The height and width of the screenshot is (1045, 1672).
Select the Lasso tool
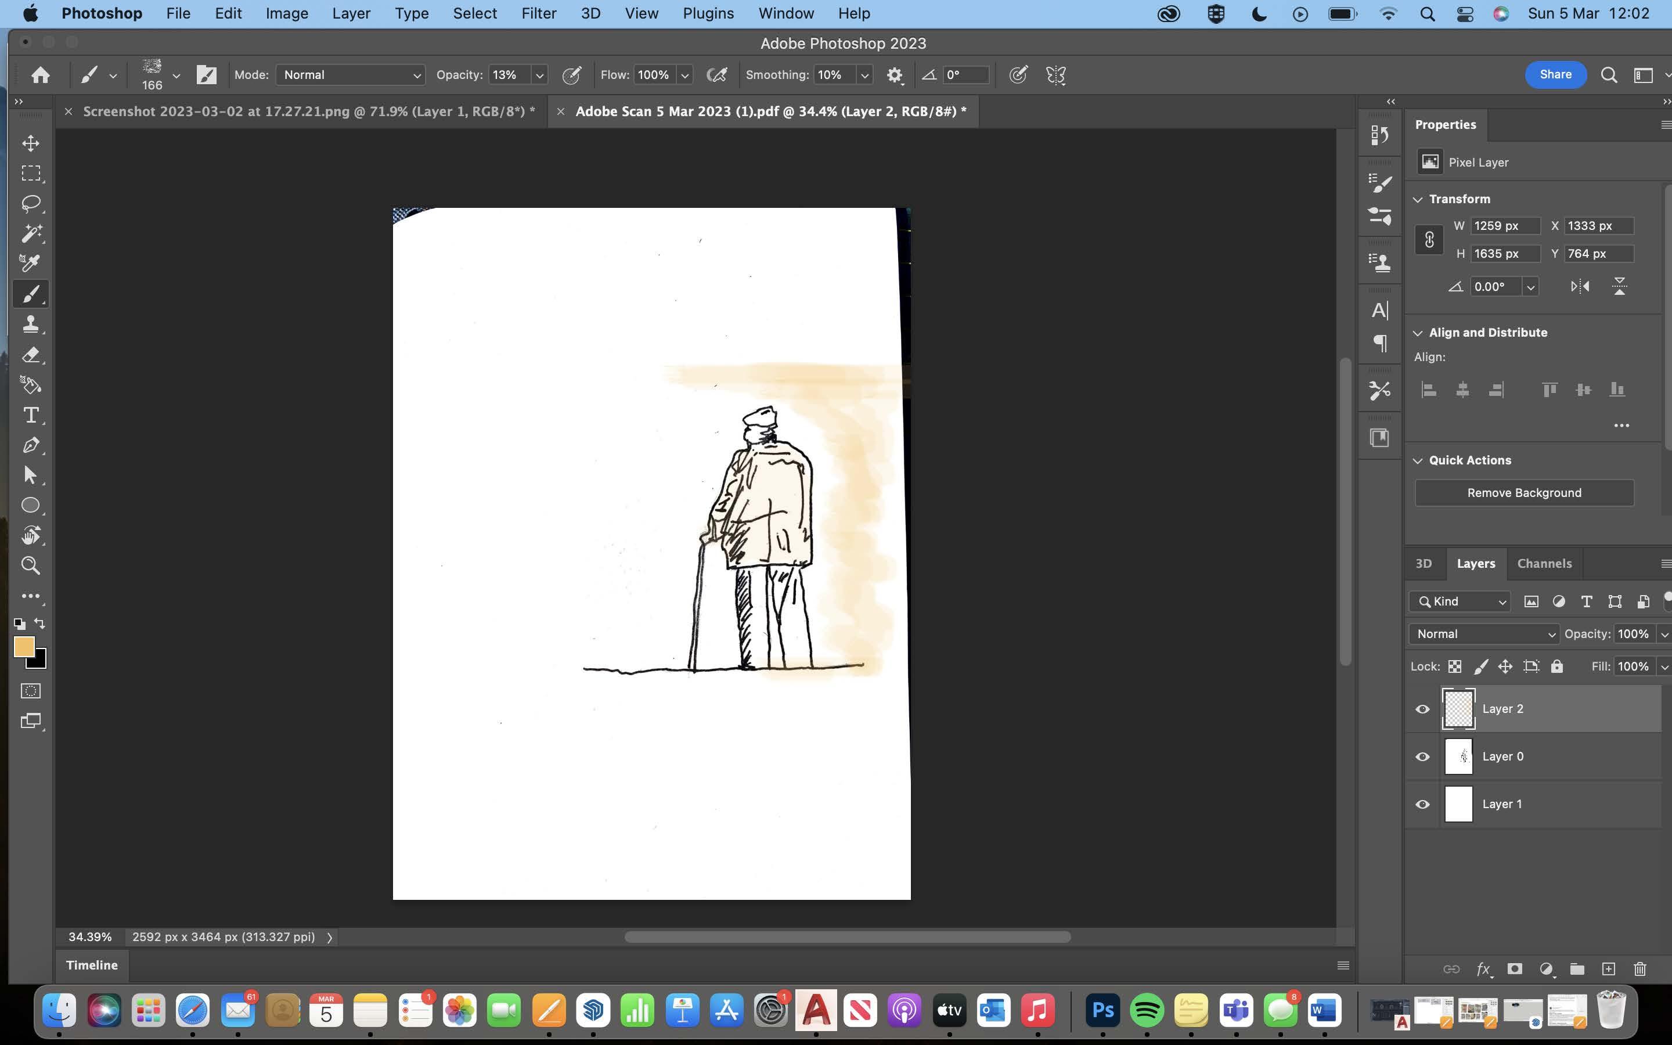pyautogui.click(x=30, y=203)
